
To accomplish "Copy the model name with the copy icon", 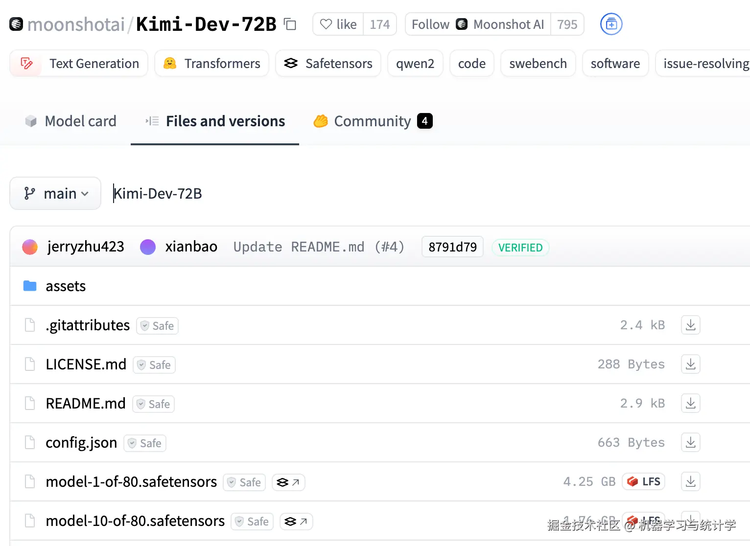I will [290, 24].
